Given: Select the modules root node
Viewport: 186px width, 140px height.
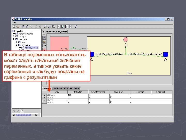Looking at the screenshot, I should [x=19, y=31].
